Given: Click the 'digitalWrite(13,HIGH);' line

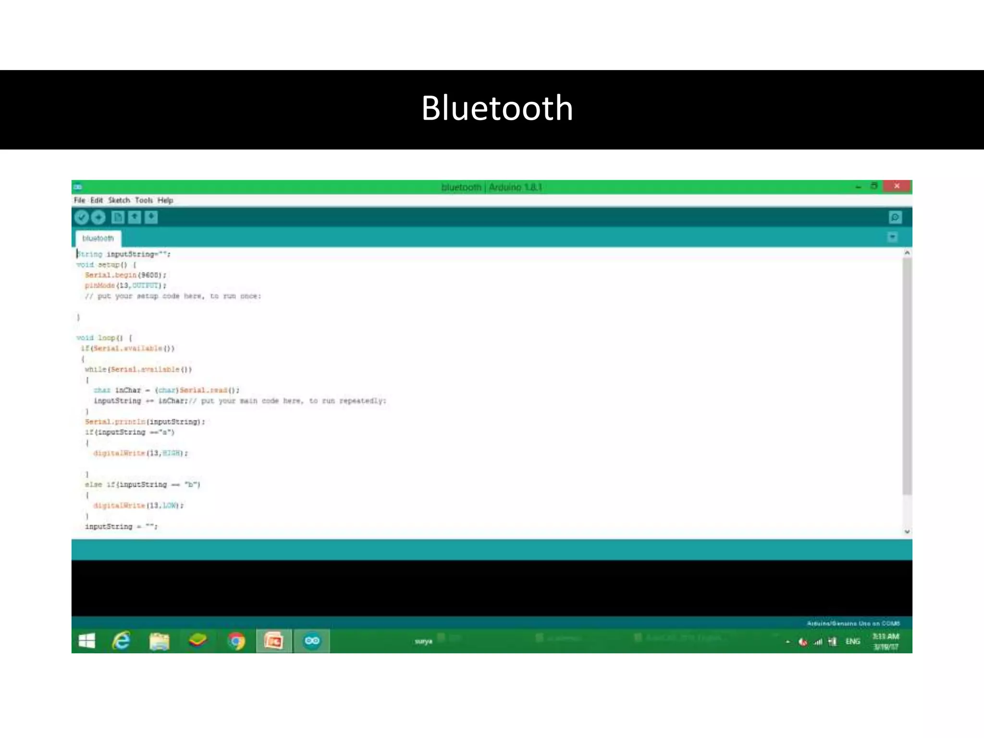Looking at the screenshot, I should (141, 453).
